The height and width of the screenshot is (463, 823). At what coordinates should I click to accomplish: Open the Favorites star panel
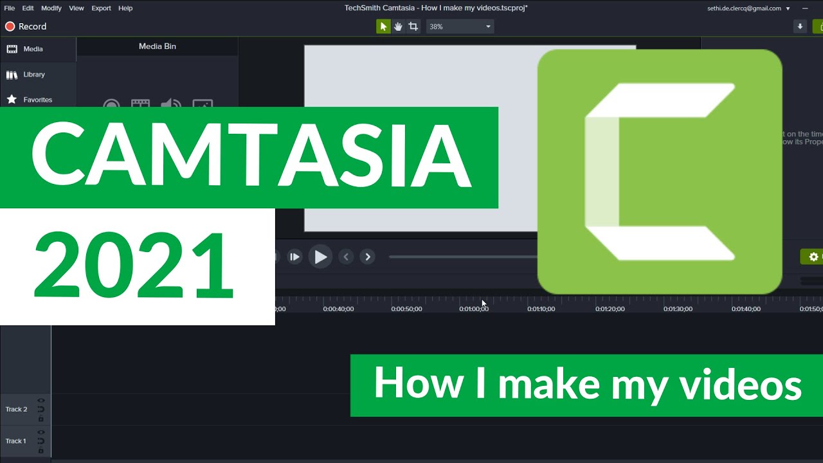click(37, 100)
